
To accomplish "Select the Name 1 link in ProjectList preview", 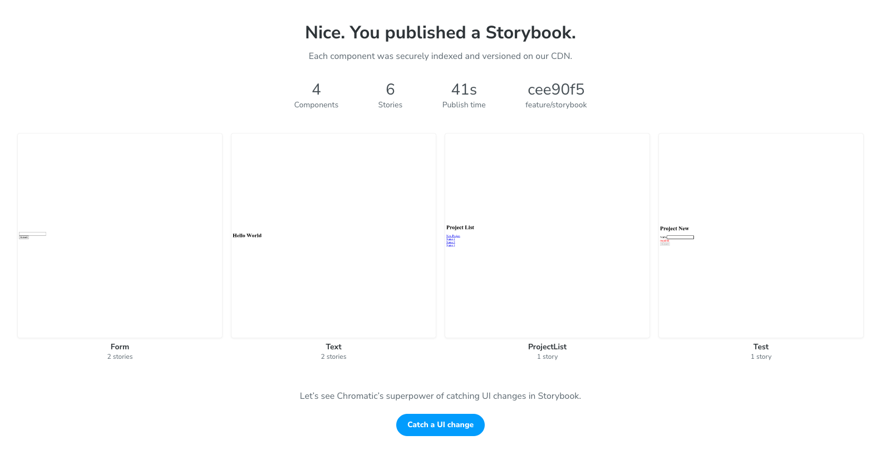I will pyautogui.click(x=450, y=239).
